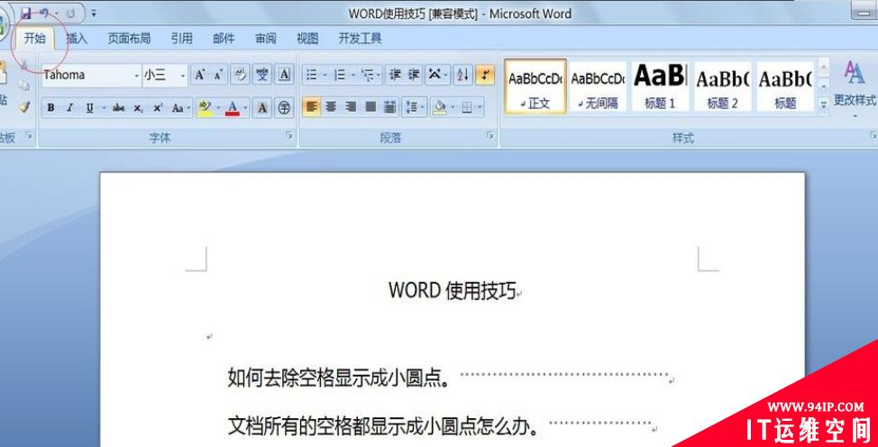Open the Borders dropdown arrow
The height and width of the screenshot is (447, 878).
[x=480, y=107]
